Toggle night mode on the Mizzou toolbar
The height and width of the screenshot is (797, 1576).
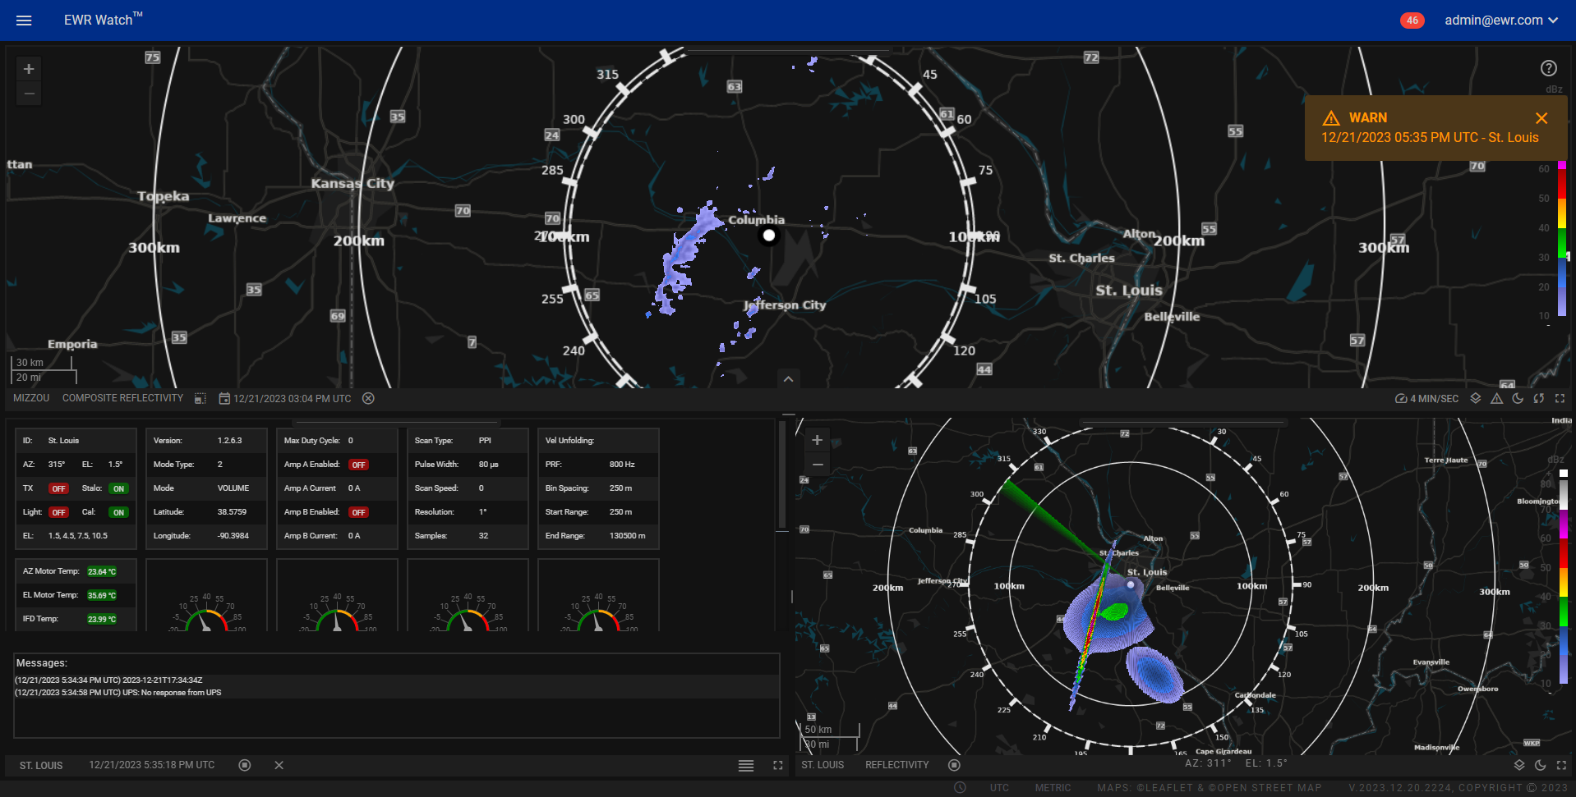coord(1518,398)
